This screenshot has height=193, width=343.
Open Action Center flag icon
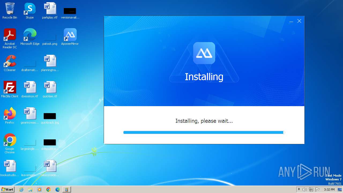click(318, 190)
